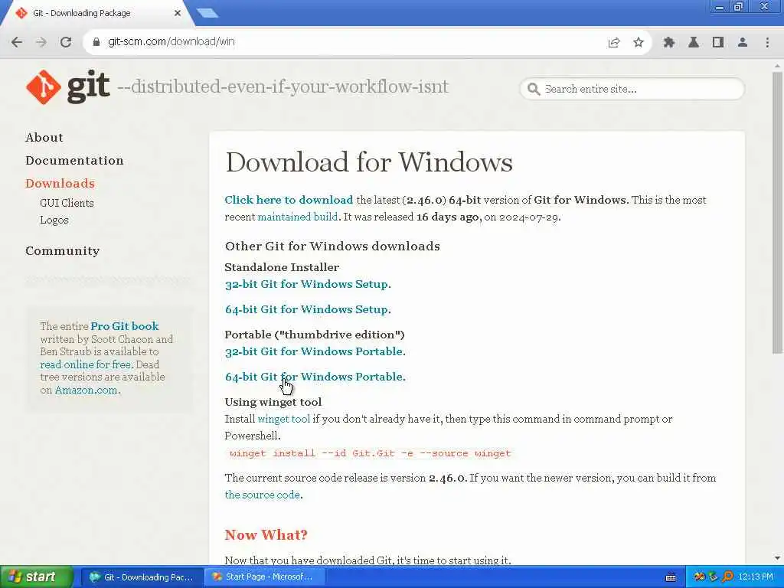Download 32-bit Git for Windows Portable

pyautogui.click(x=314, y=351)
